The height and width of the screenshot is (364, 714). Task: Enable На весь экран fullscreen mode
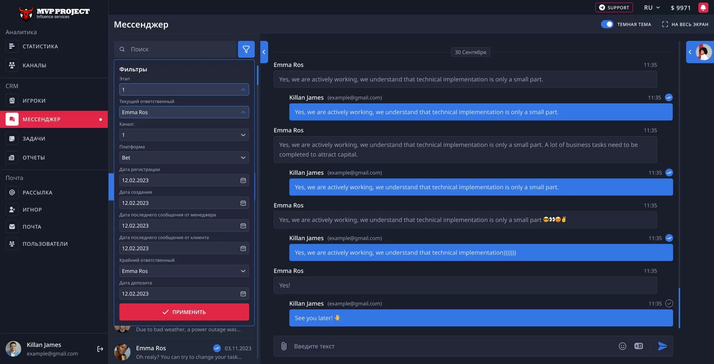point(685,24)
